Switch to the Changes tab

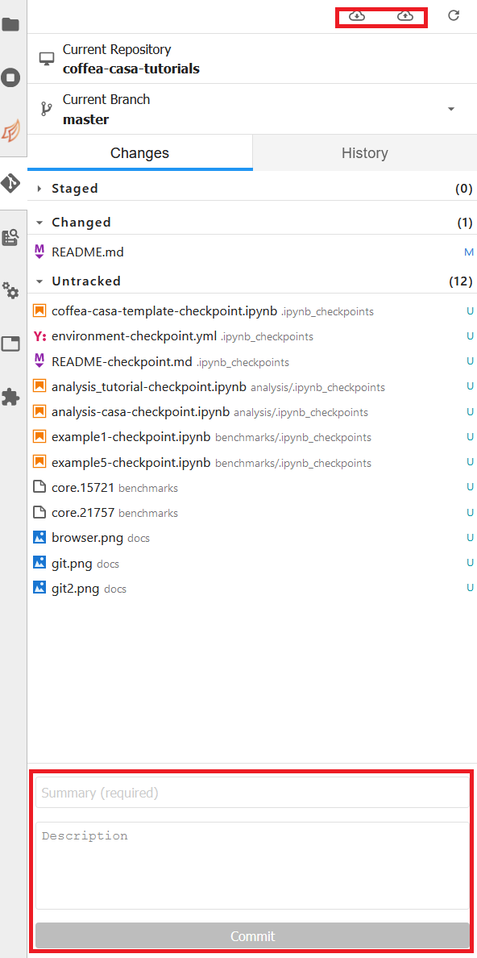pyautogui.click(x=140, y=152)
